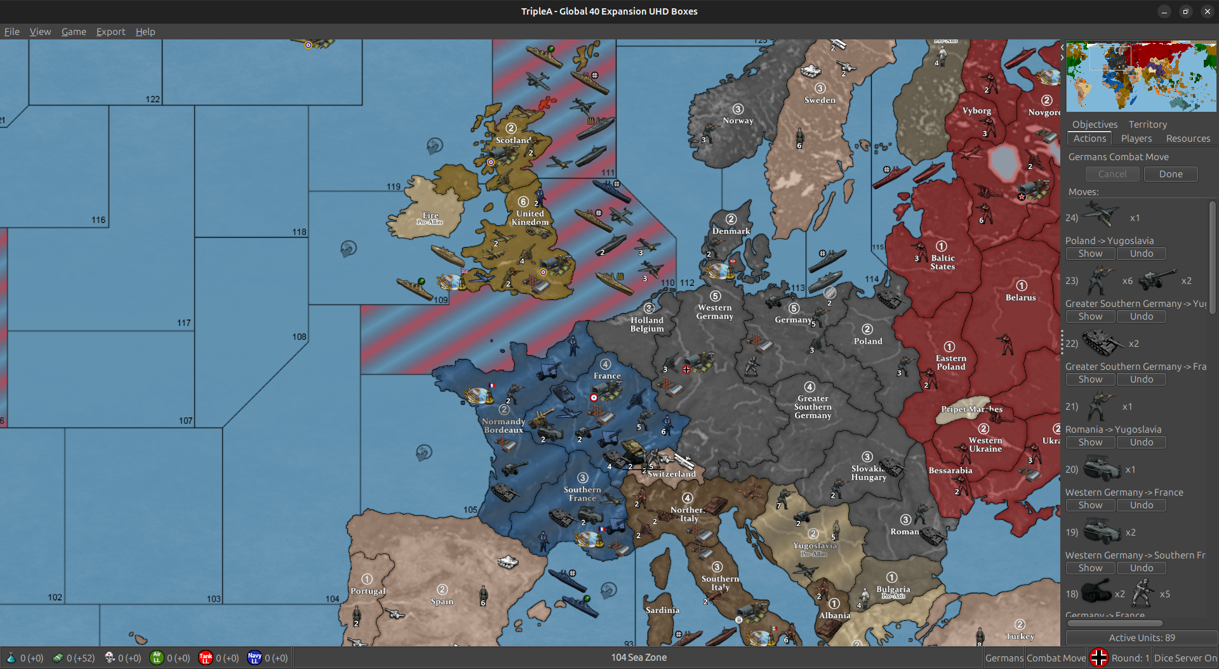Expand the panel using the right chevron arrow
Image resolution: width=1219 pixels, height=669 pixels.
(1061, 57)
